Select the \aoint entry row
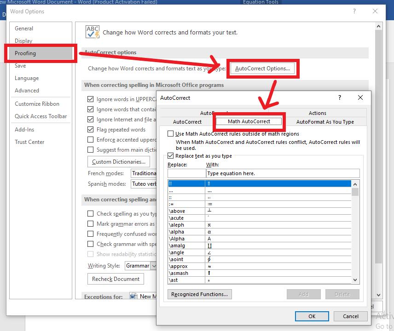The height and width of the screenshot is (331, 394). [x=260, y=259]
